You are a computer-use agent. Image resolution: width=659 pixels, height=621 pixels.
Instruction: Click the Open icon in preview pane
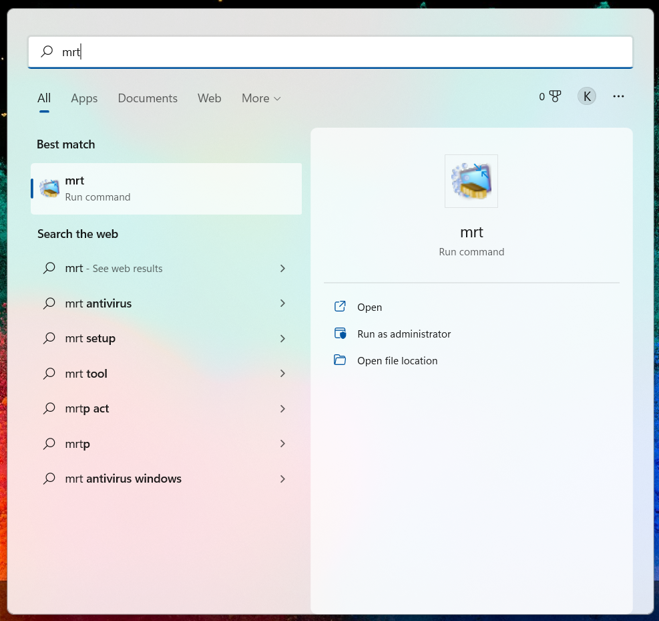pyautogui.click(x=340, y=306)
